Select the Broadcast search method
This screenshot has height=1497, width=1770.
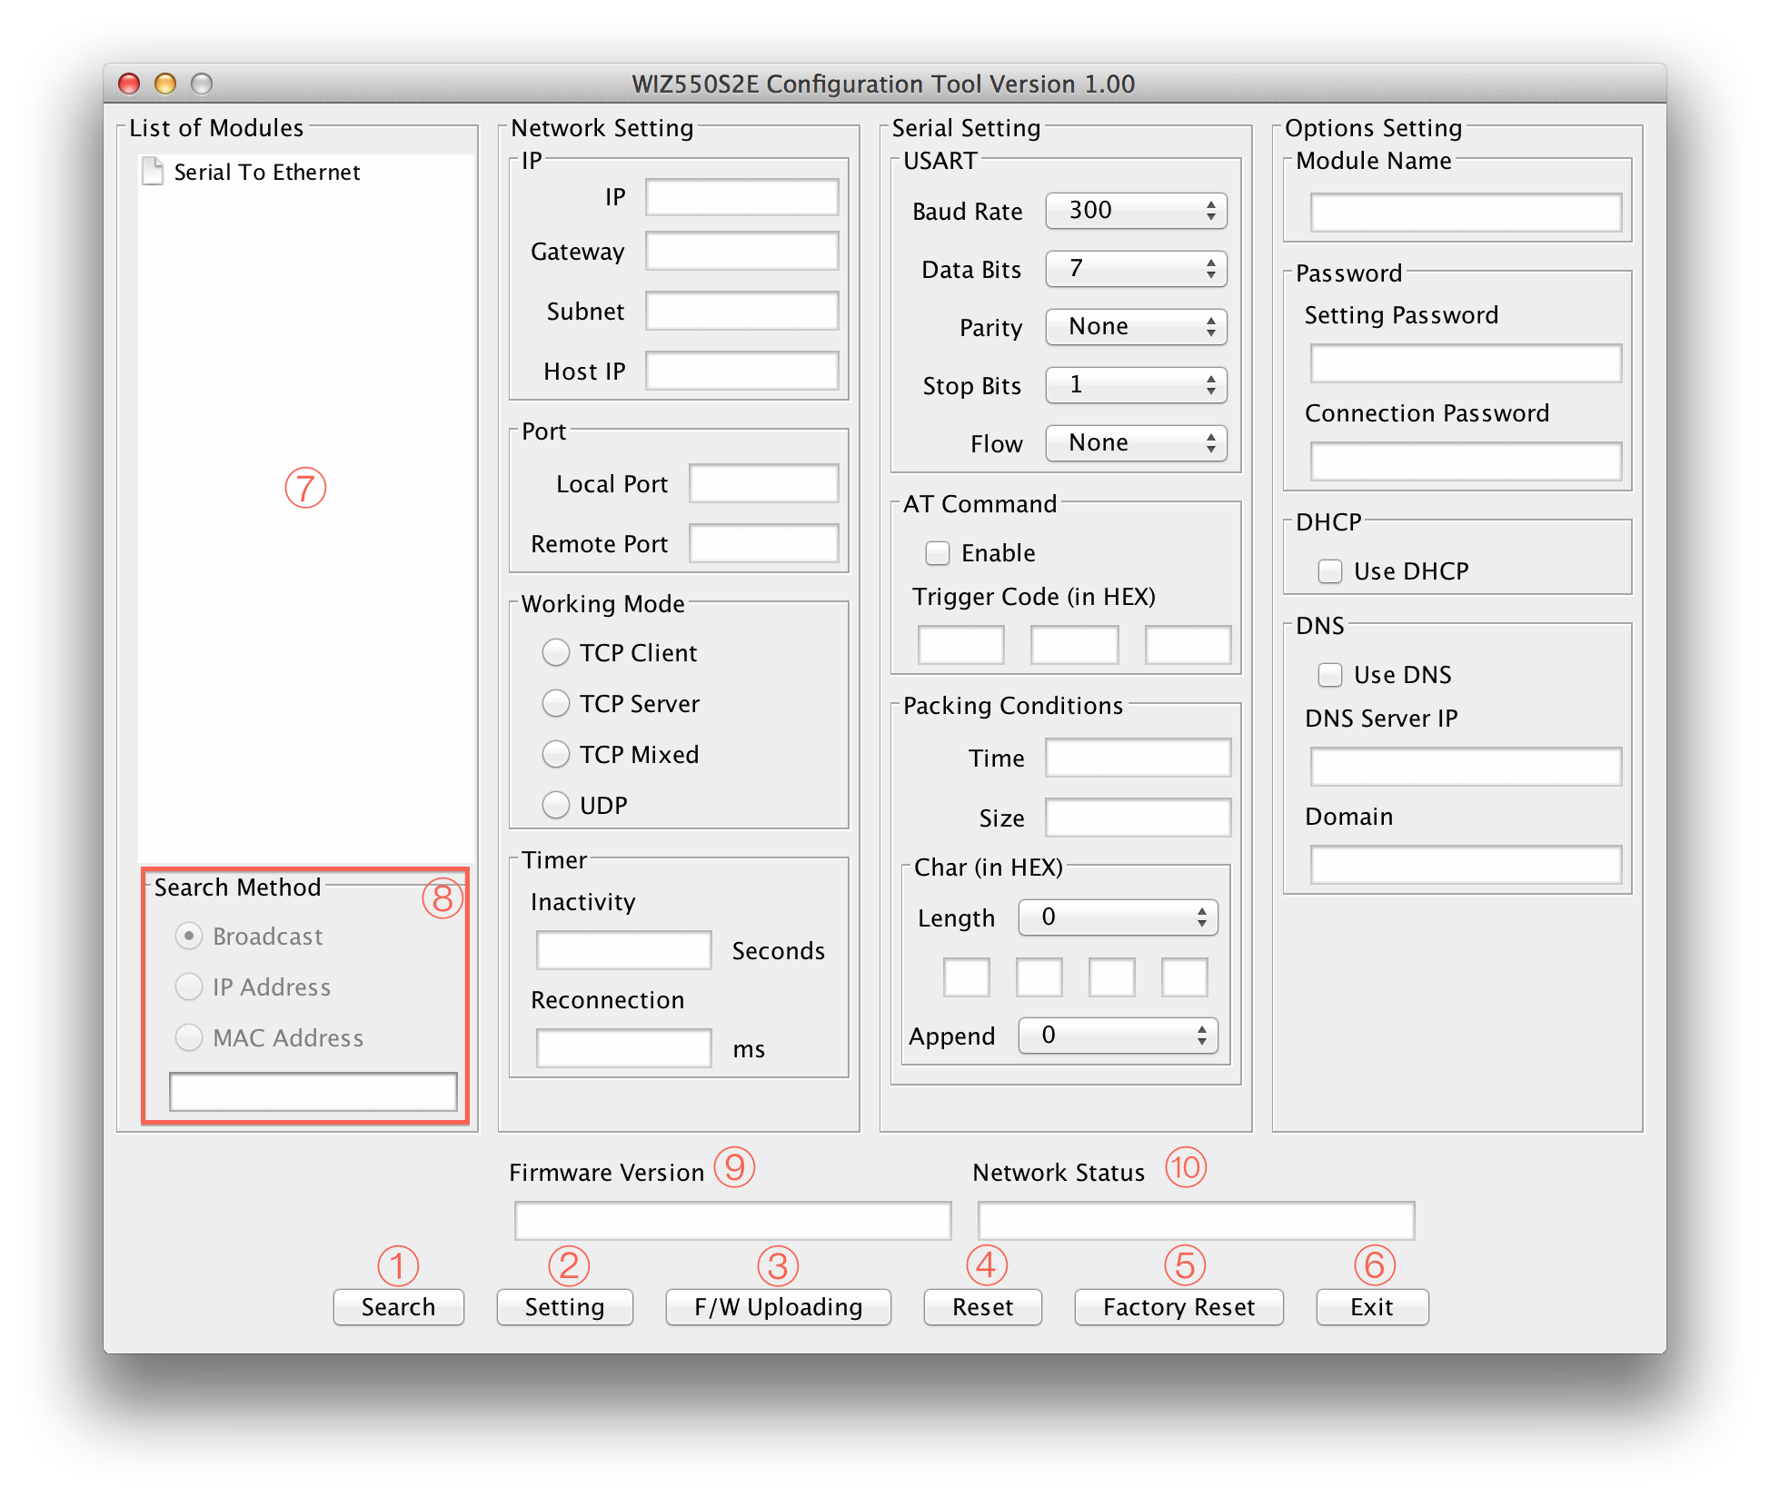click(x=189, y=937)
